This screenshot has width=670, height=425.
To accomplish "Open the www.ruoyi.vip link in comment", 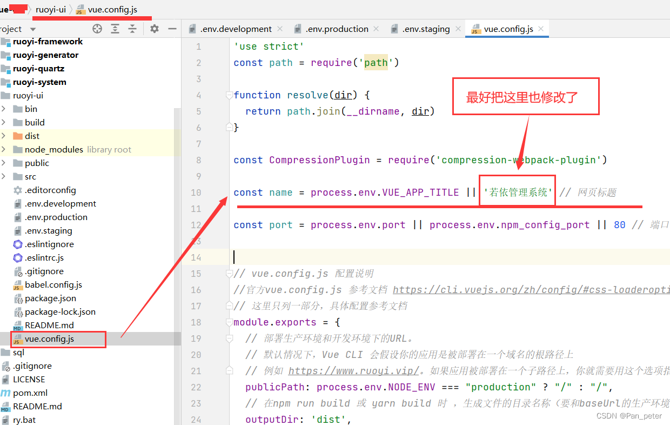I will pyautogui.click(x=353, y=370).
